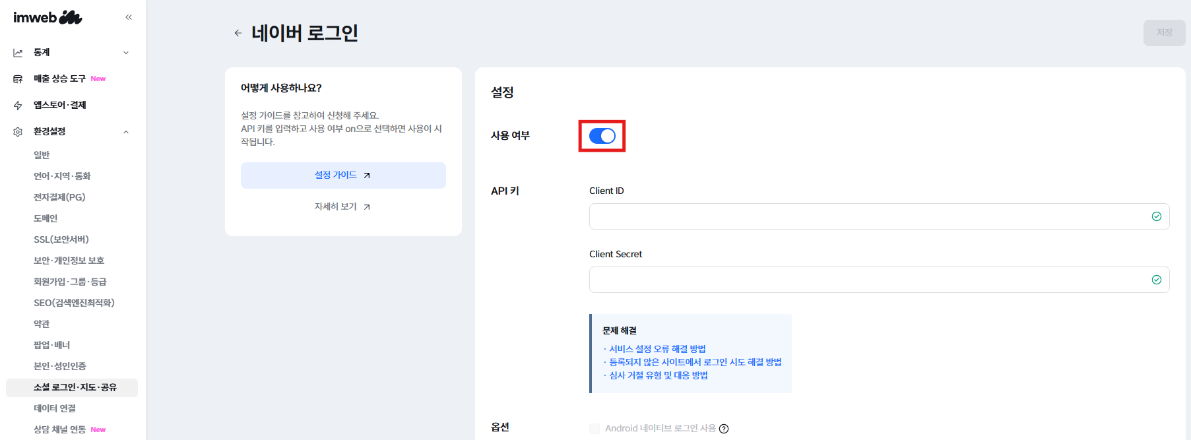The height and width of the screenshot is (440, 1191).
Task: Expand the 통계 menu chevron
Action: 126,53
